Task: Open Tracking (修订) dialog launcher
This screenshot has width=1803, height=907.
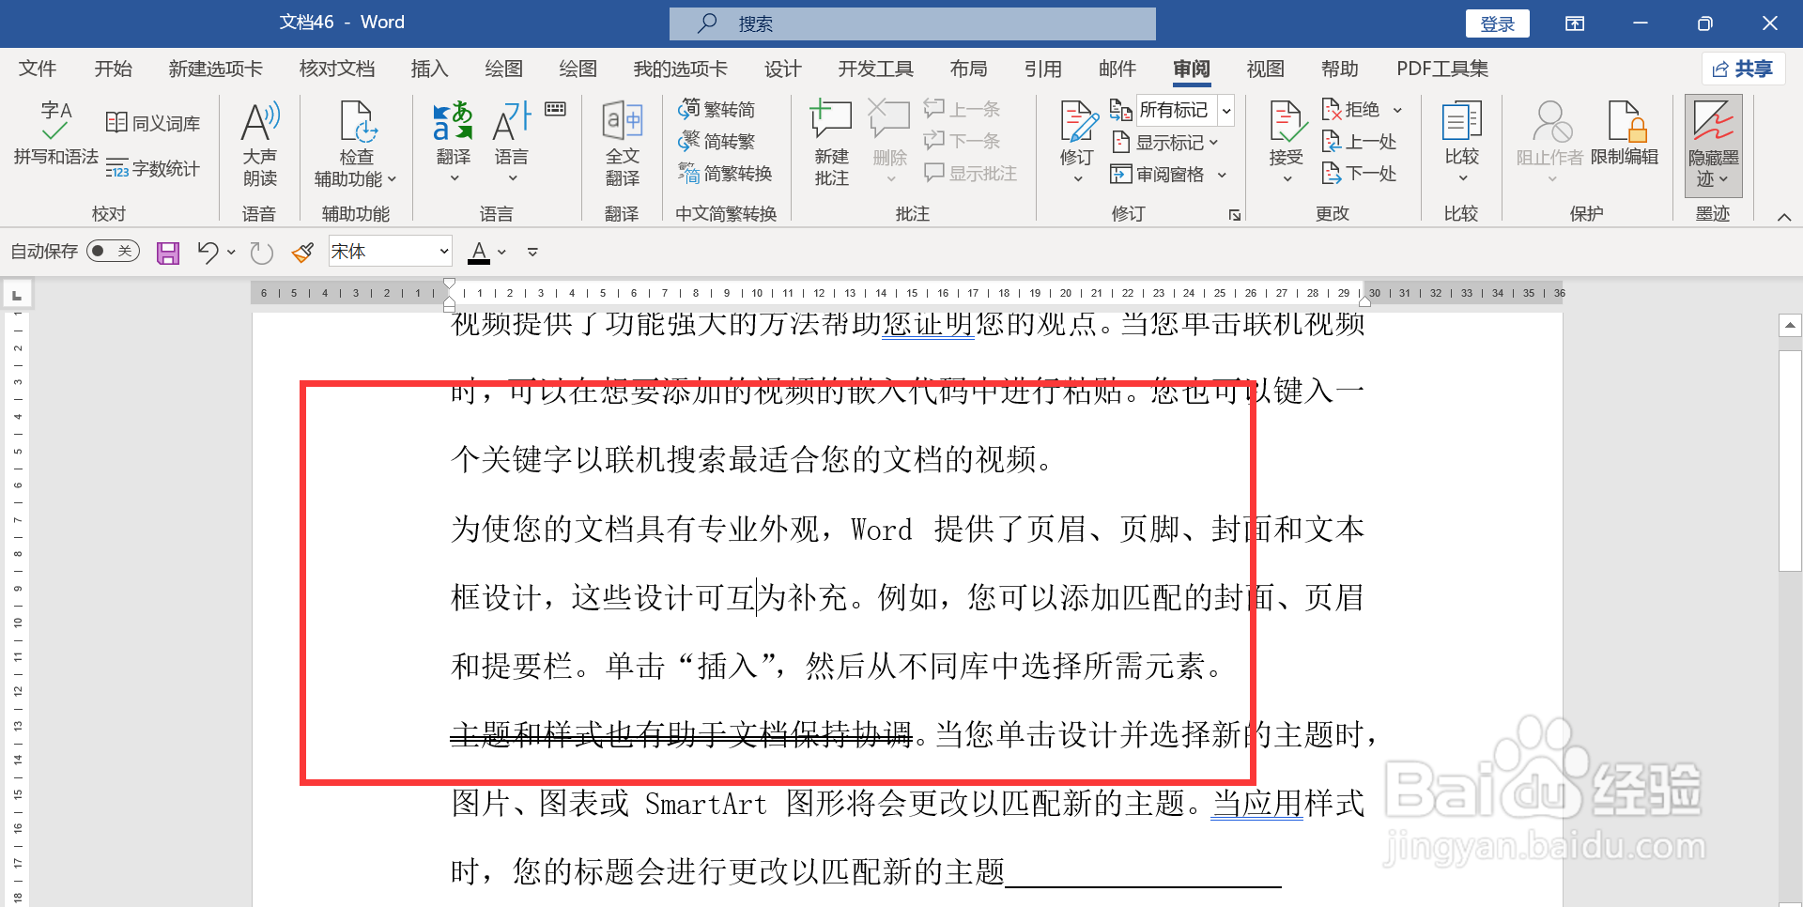Action: click(1235, 215)
